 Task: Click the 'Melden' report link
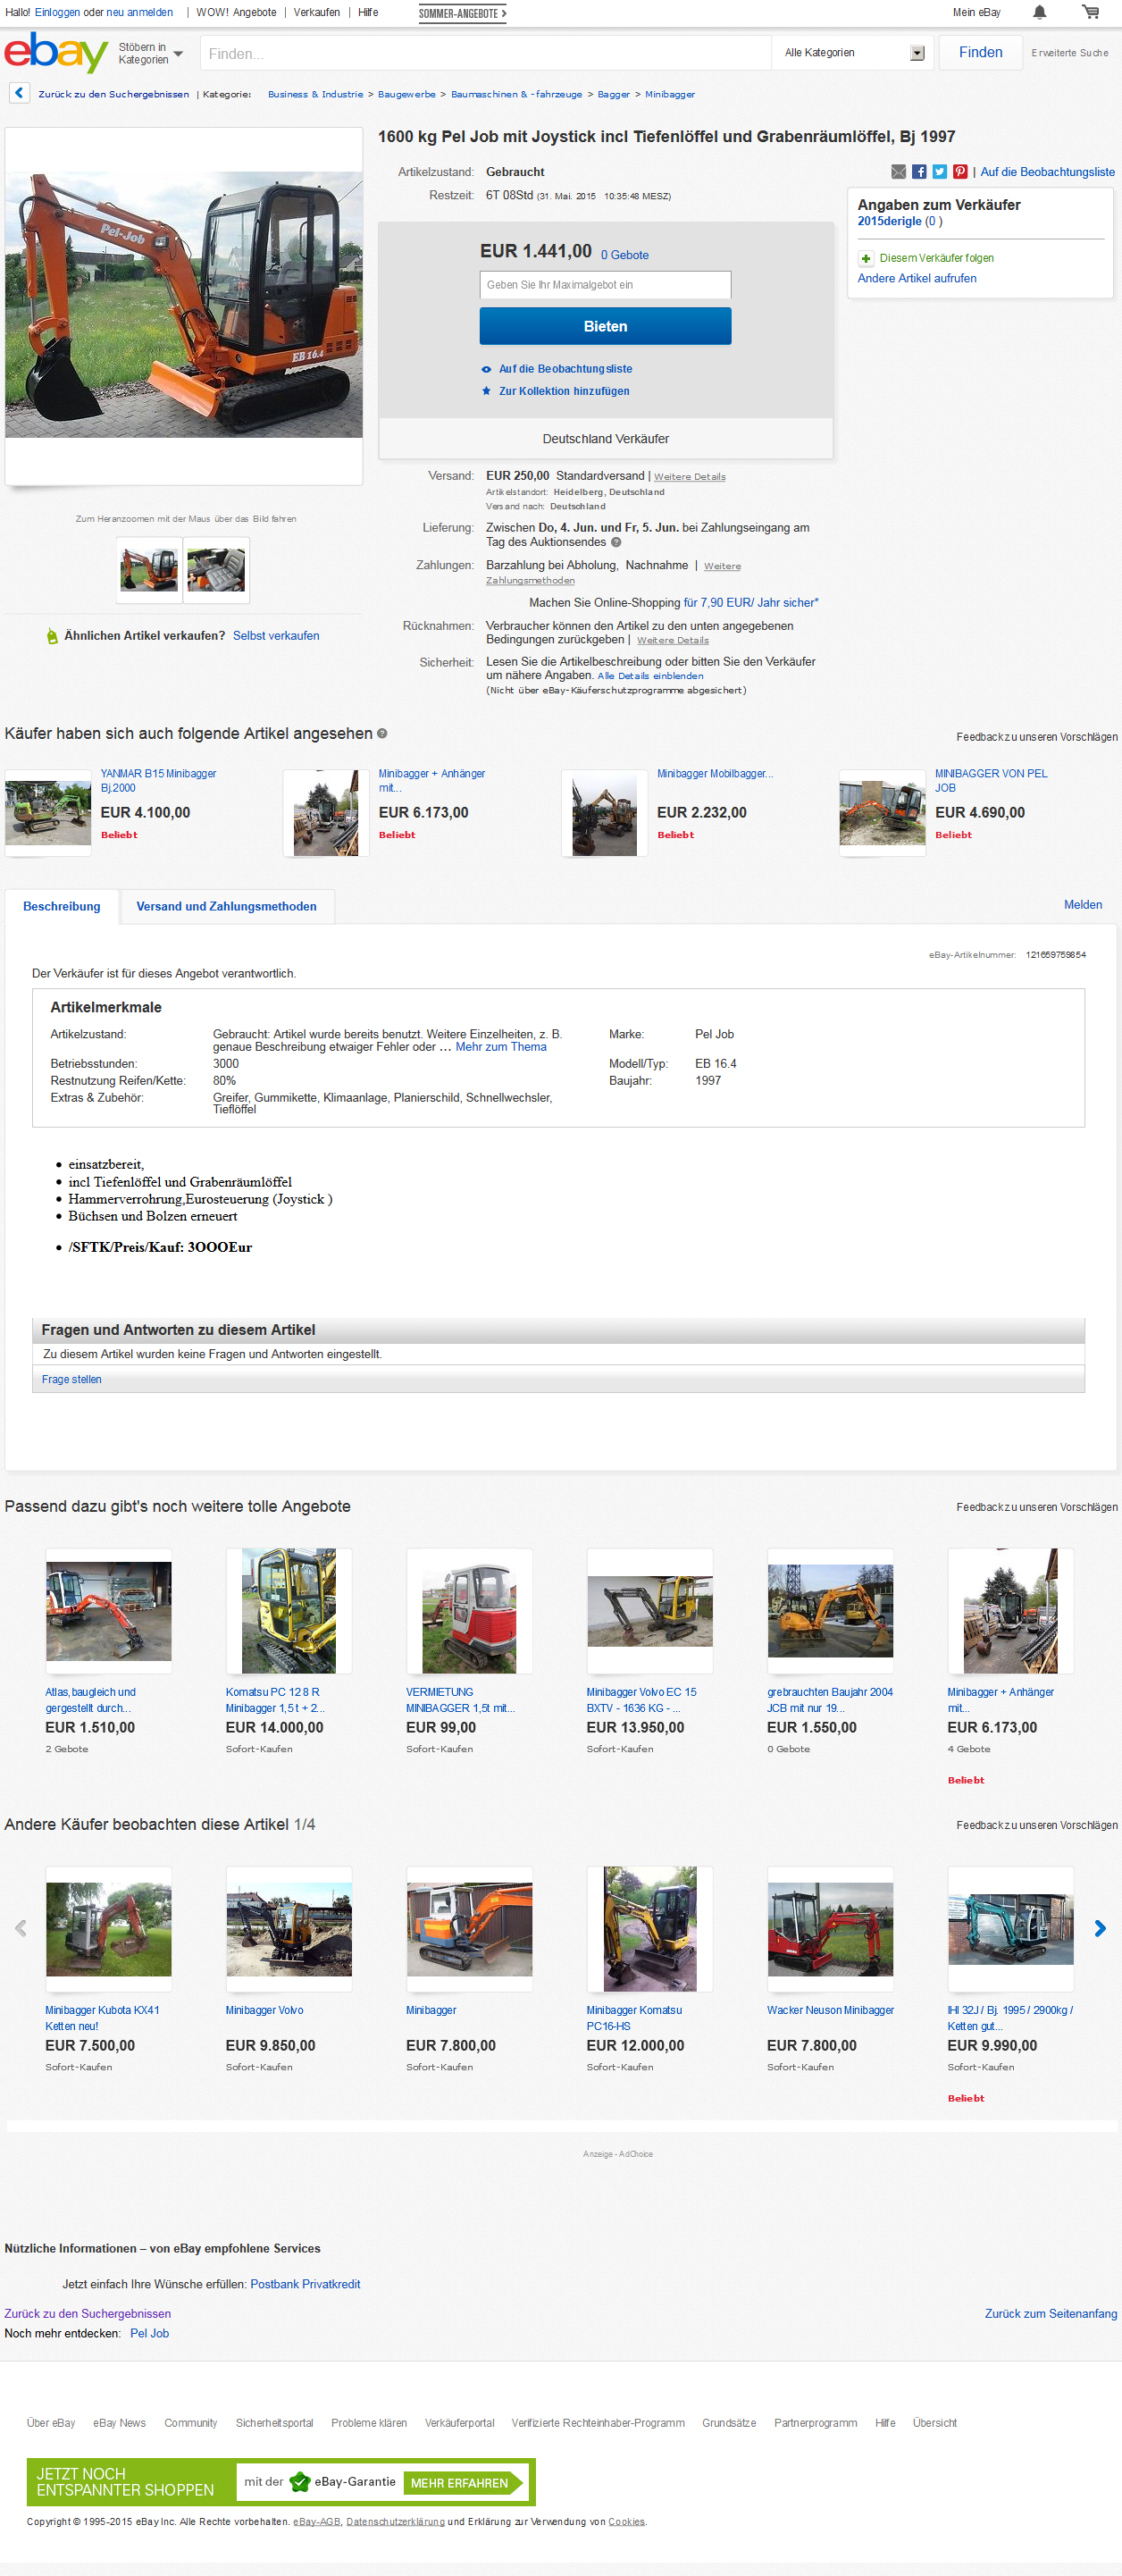[1083, 905]
